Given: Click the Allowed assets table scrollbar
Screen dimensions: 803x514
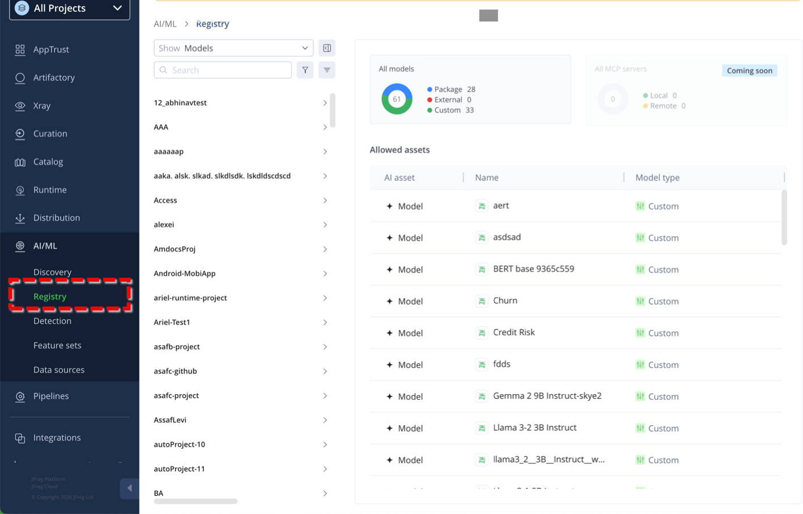Looking at the screenshot, I should coord(784,217).
